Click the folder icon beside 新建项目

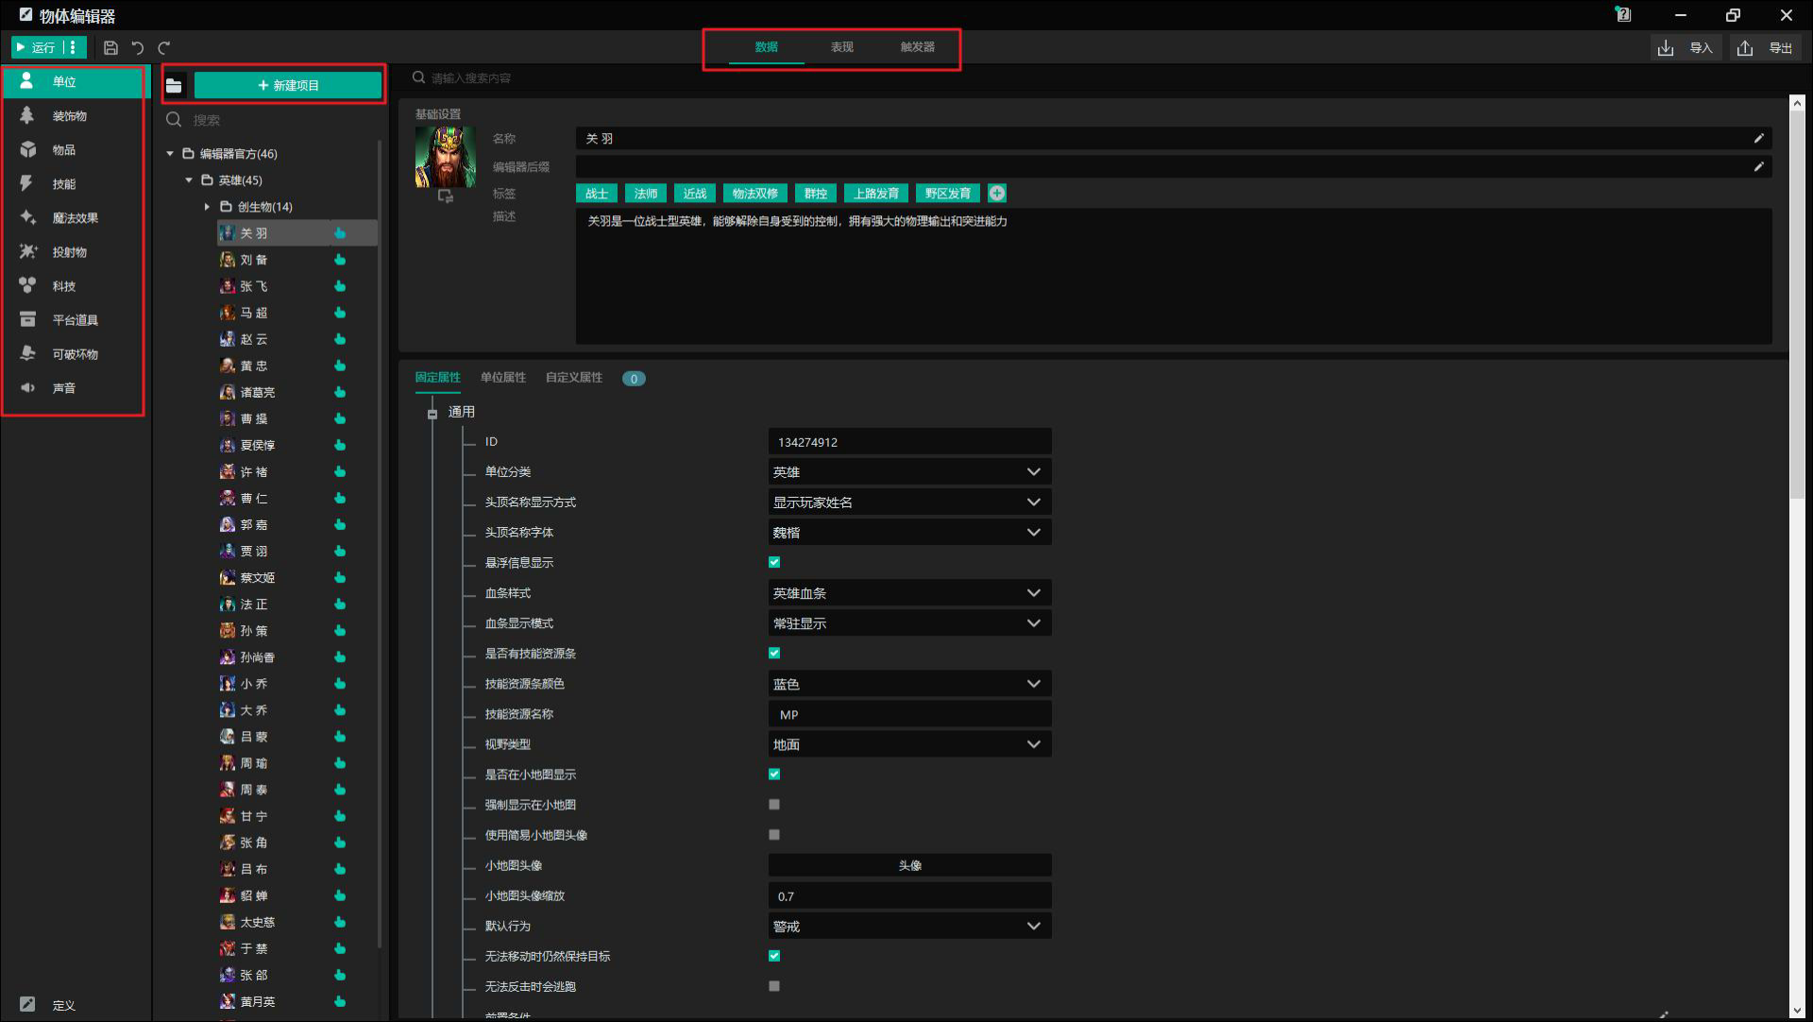click(x=174, y=85)
